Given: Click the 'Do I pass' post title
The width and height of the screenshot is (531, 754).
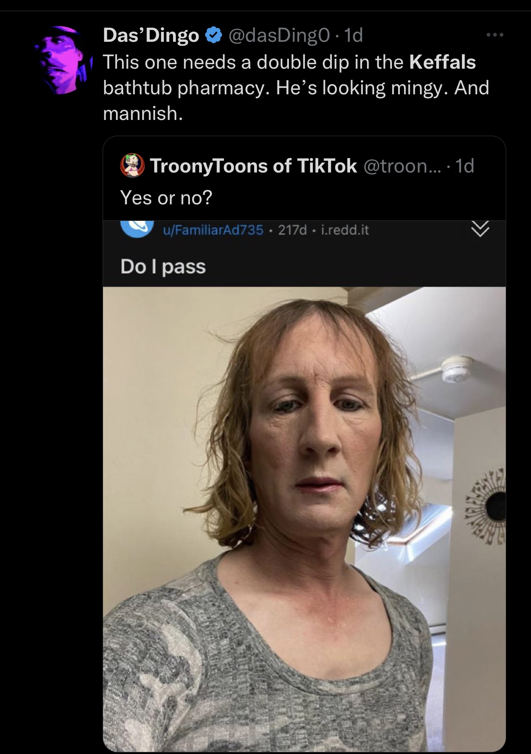Looking at the screenshot, I should [x=163, y=267].
